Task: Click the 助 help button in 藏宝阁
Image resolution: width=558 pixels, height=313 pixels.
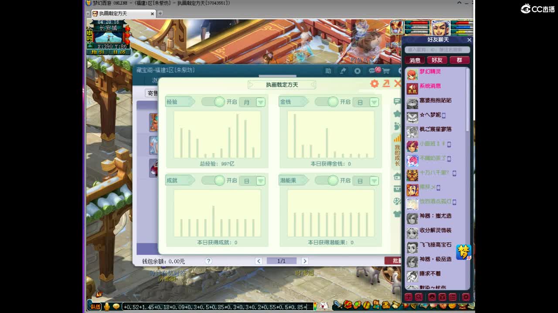Action: click(x=328, y=71)
